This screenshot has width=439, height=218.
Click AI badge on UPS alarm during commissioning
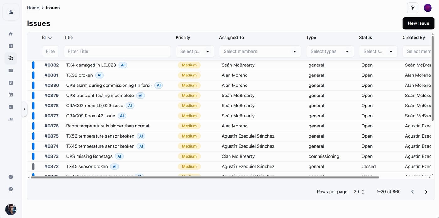pyautogui.click(x=159, y=85)
